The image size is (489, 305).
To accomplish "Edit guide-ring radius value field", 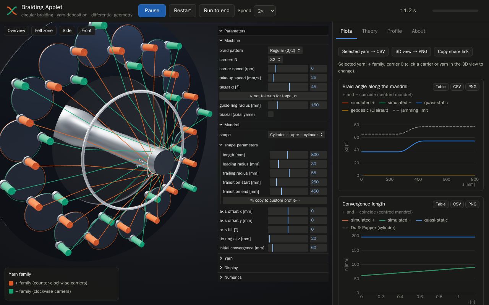I will coord(318,105).
